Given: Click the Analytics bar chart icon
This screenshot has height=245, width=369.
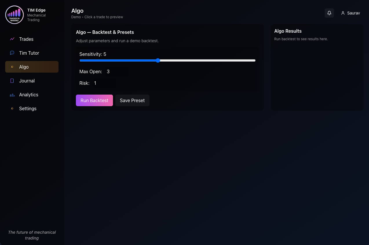Looking at the screenshot, I should click(x=12, y=95).
